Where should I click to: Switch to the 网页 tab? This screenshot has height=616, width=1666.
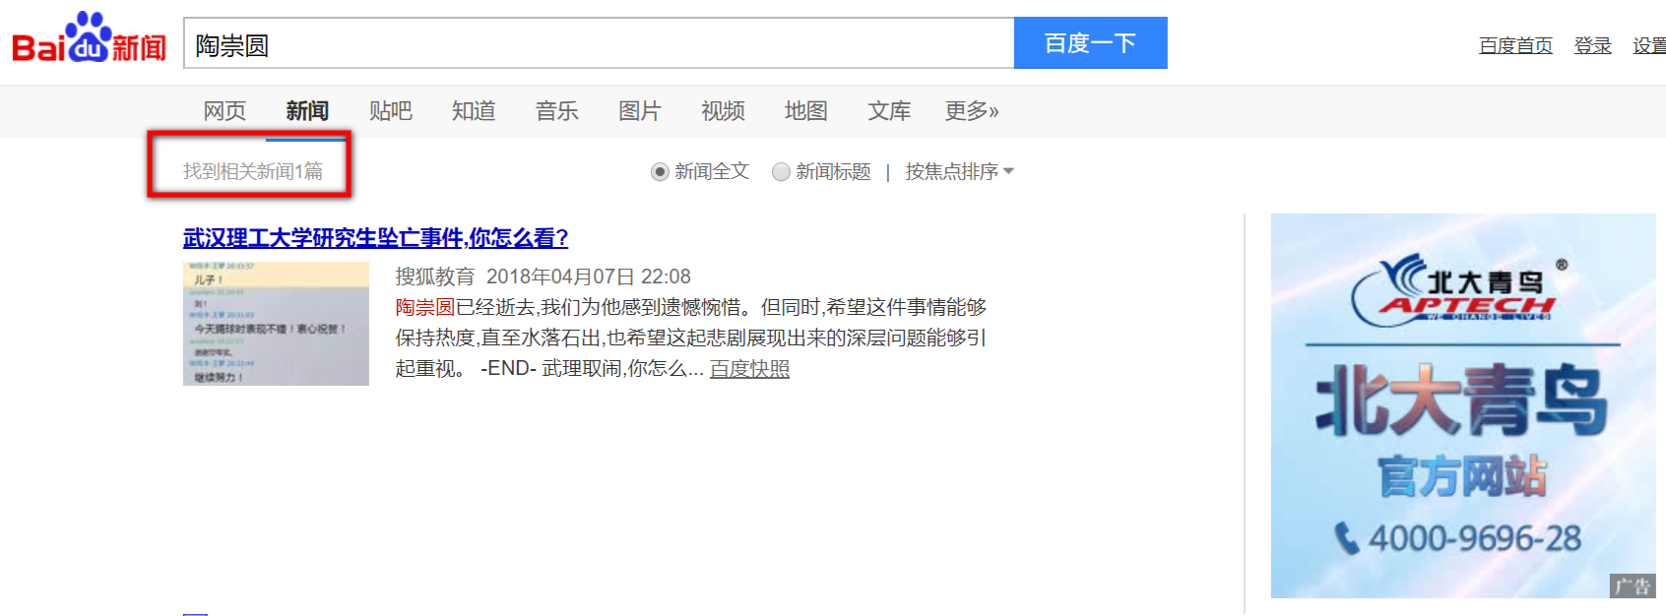click(x=224, y=111)
